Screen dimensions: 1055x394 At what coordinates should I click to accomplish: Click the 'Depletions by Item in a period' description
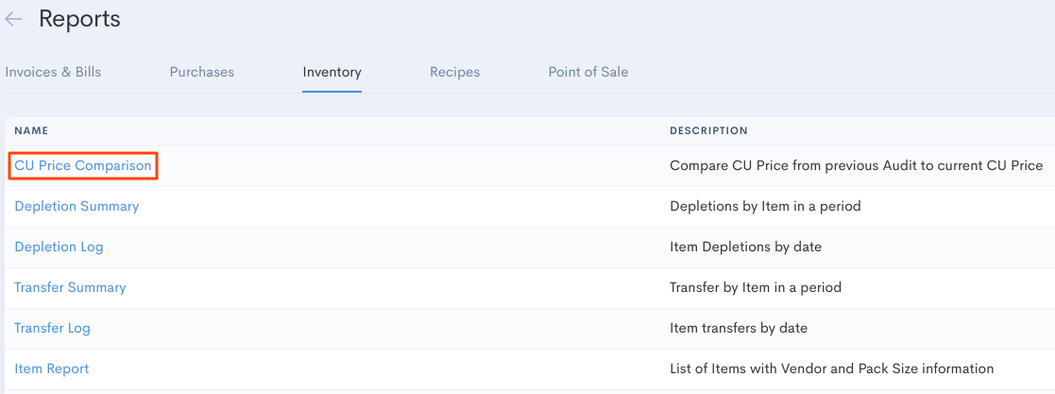coord(765,206)
